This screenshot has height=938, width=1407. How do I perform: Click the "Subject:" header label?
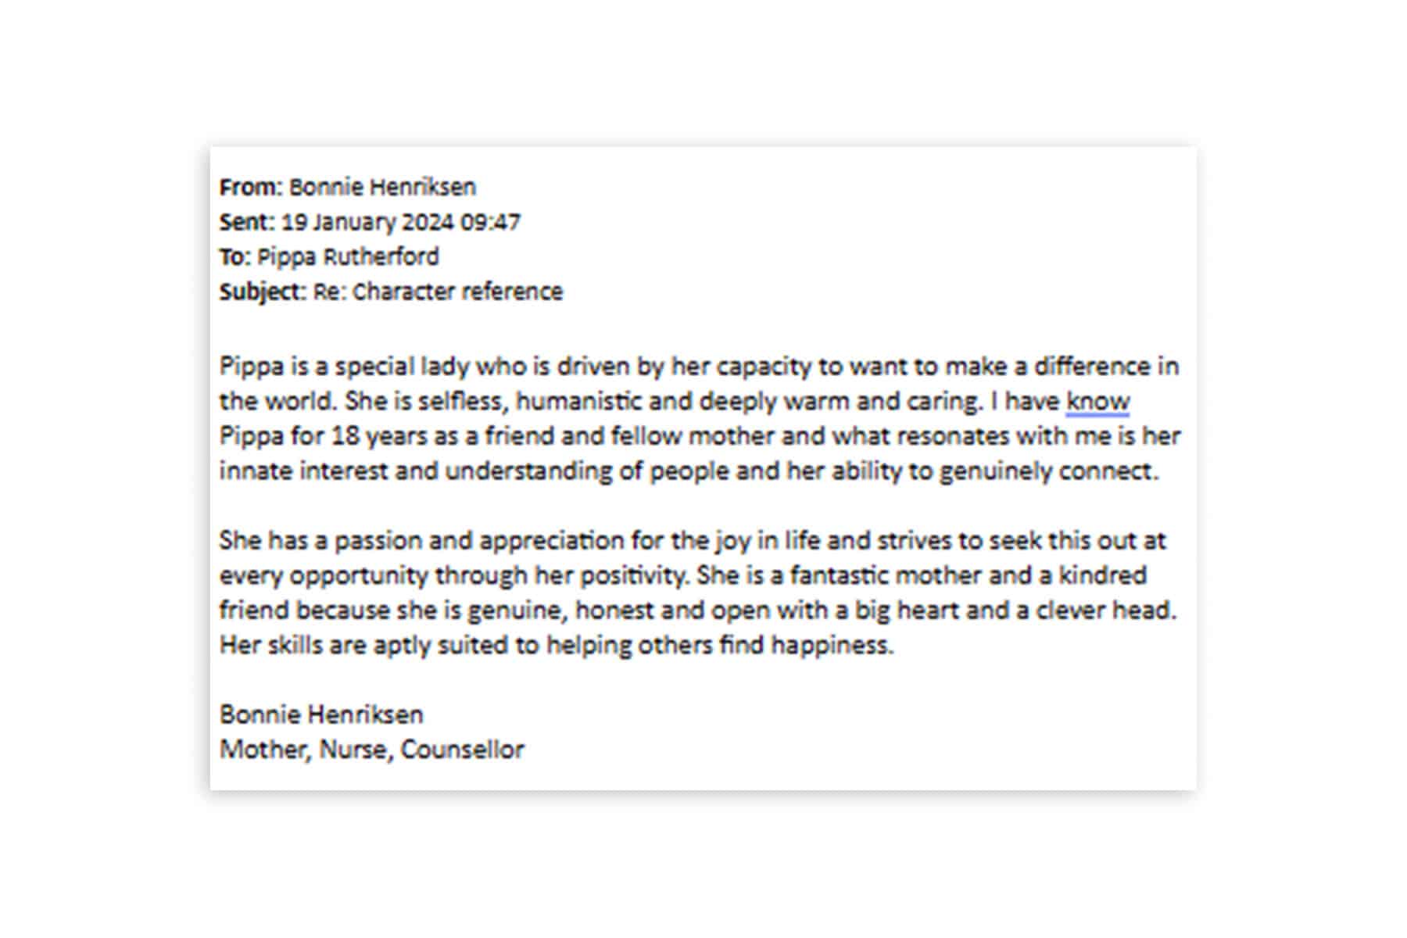263,292
